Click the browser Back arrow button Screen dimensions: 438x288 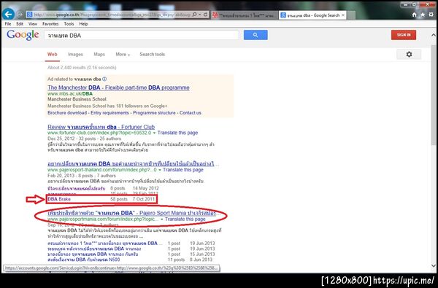coord(8,14)
